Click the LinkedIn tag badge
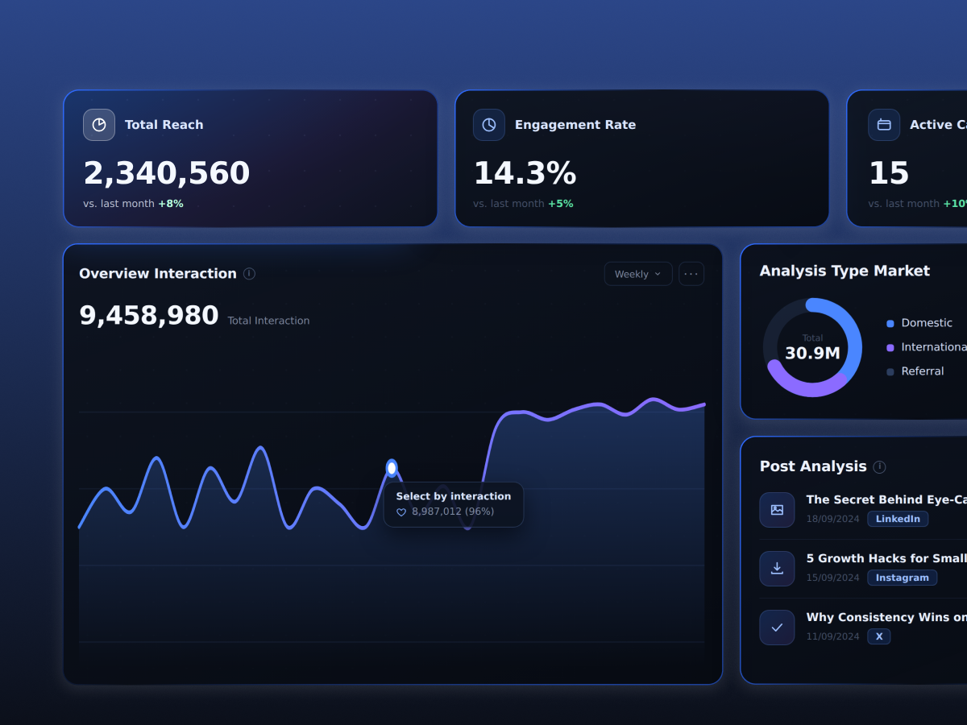This screenshot has width=967, height=725. tap(898, 519)
